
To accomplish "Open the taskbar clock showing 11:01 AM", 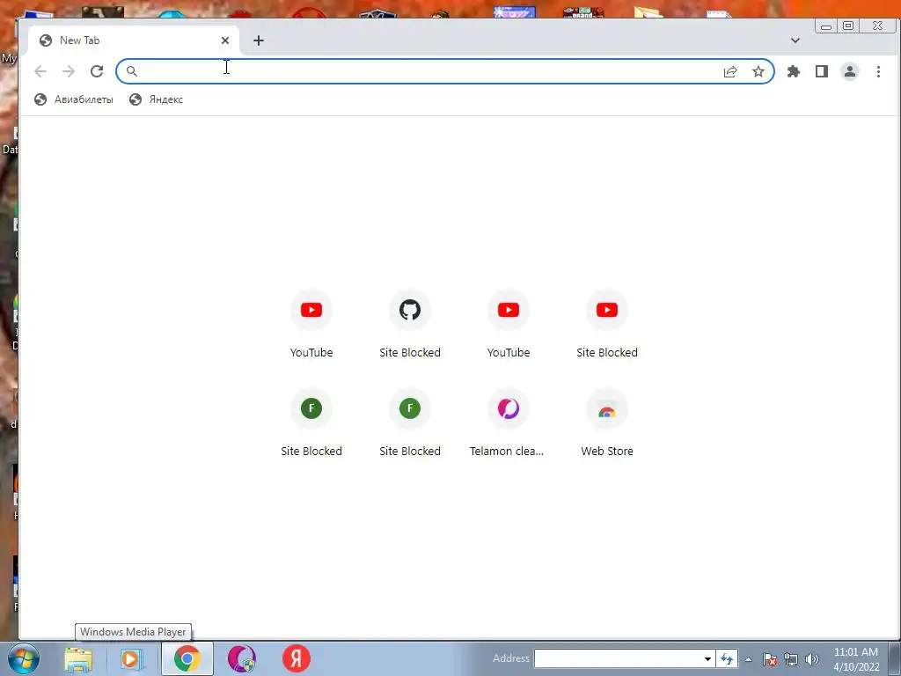I will (856, 659).
